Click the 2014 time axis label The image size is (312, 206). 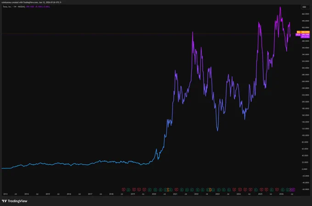point(27,194)
